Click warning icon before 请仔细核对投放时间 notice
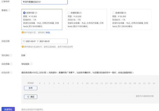Viewport: 159px width, 111px height. click(22, 47)
